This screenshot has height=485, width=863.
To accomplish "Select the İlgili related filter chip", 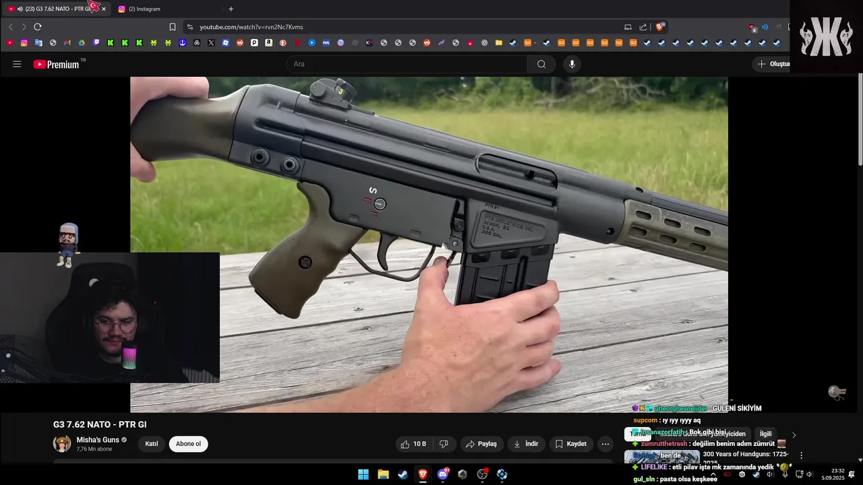I will [x=766, y=434].
